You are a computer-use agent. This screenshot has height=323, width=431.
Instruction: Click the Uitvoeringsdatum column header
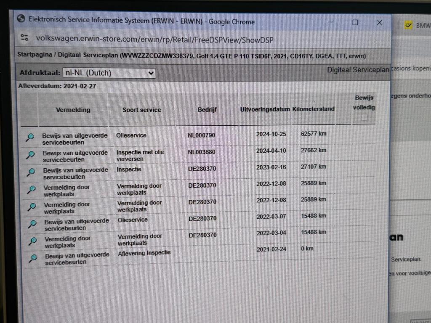tap(265, 109)
